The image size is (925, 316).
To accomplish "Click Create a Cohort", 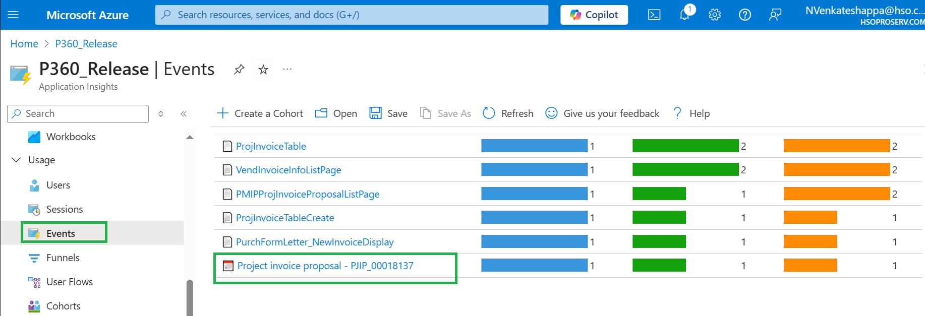I will tap(260, 113).
